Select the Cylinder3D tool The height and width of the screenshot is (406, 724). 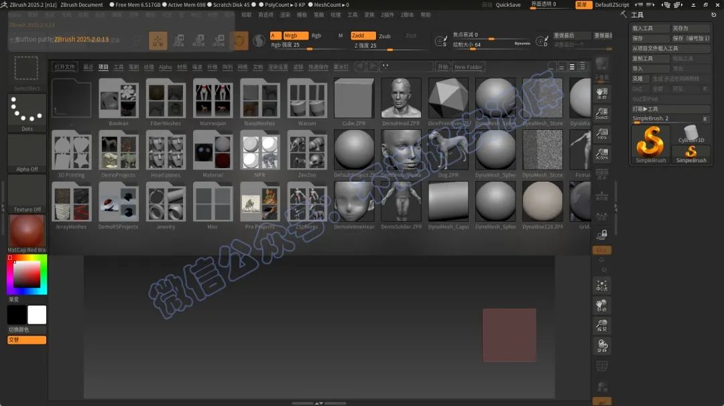coord(691,134)
